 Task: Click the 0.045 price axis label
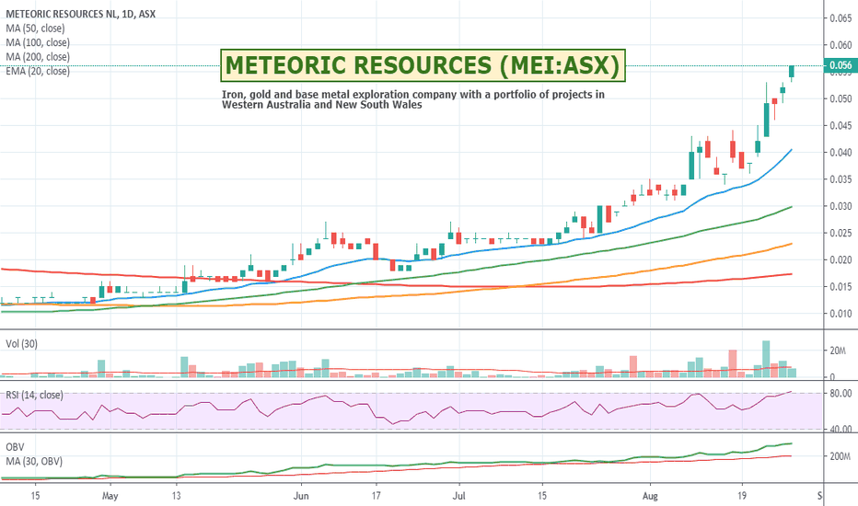[x=841, y=125]
